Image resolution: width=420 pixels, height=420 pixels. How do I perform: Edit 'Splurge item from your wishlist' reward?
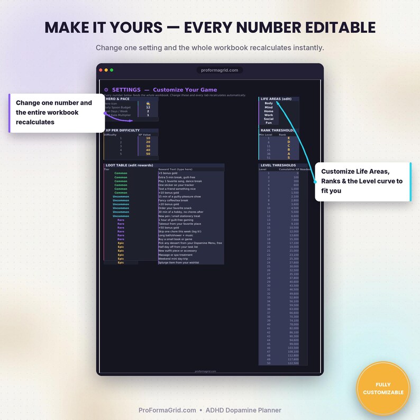(191, 262)
